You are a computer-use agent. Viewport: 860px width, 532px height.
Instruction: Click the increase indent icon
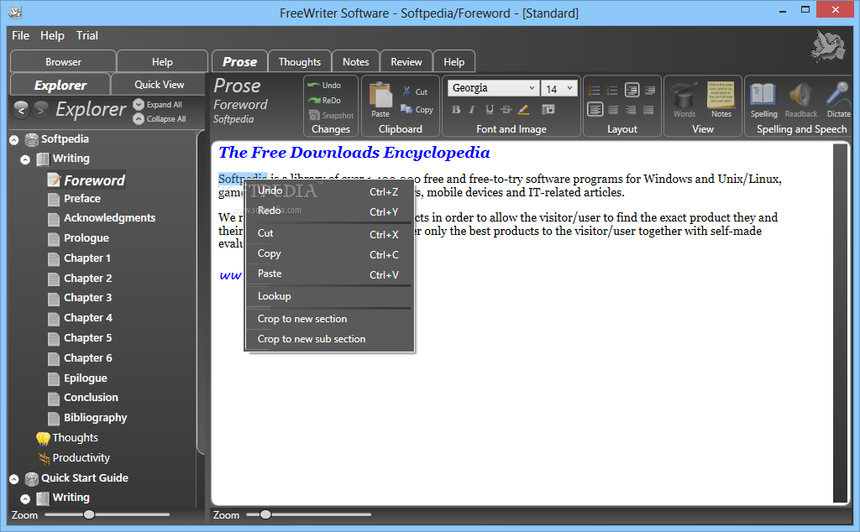650,90
